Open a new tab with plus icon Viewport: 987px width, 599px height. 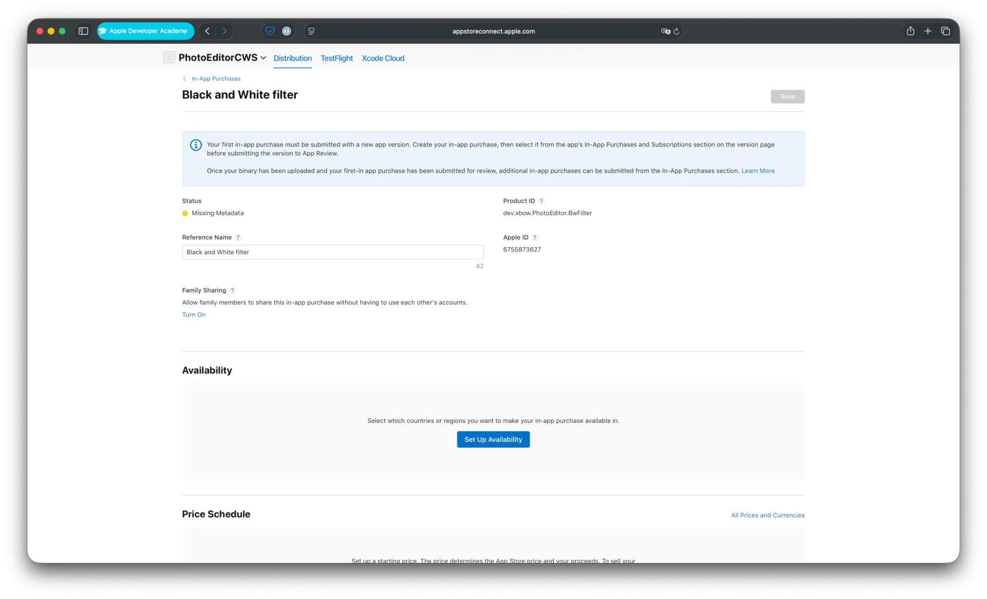pos(928,31)
